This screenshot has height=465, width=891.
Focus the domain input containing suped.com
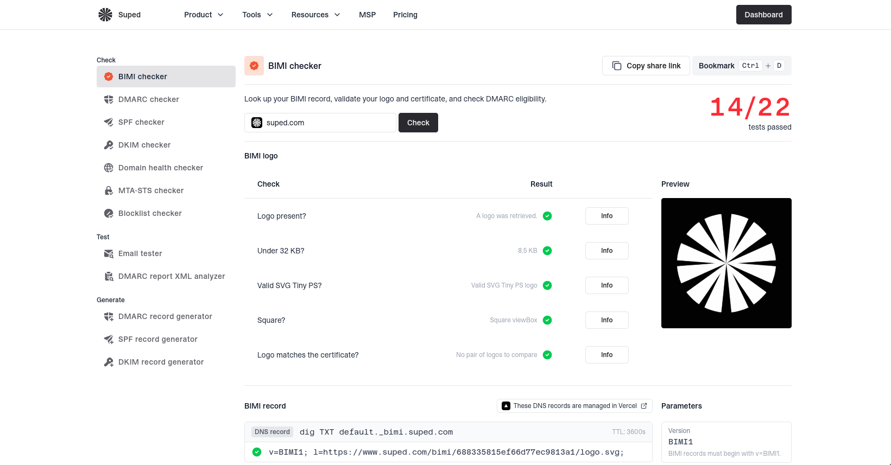(x=320, y=123)
